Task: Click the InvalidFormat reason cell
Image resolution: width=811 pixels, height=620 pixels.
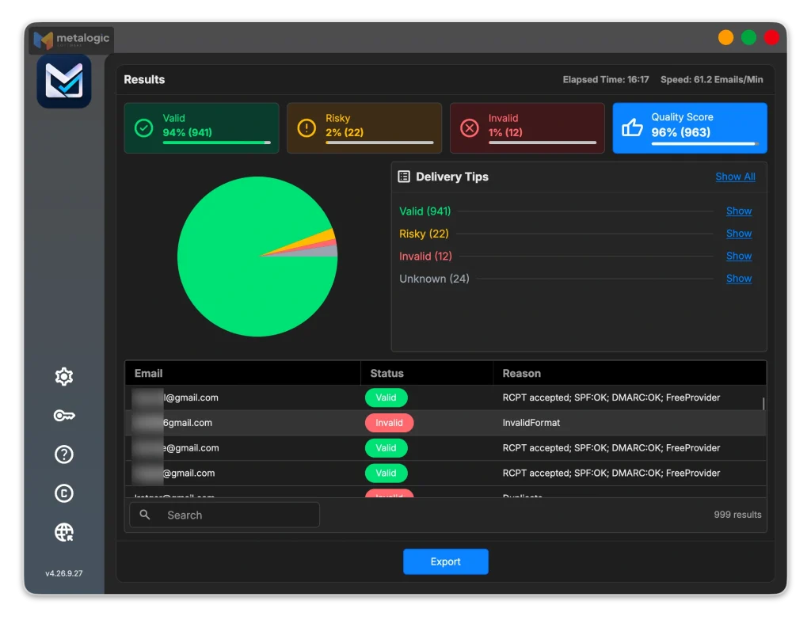Action: coord(531,423)
